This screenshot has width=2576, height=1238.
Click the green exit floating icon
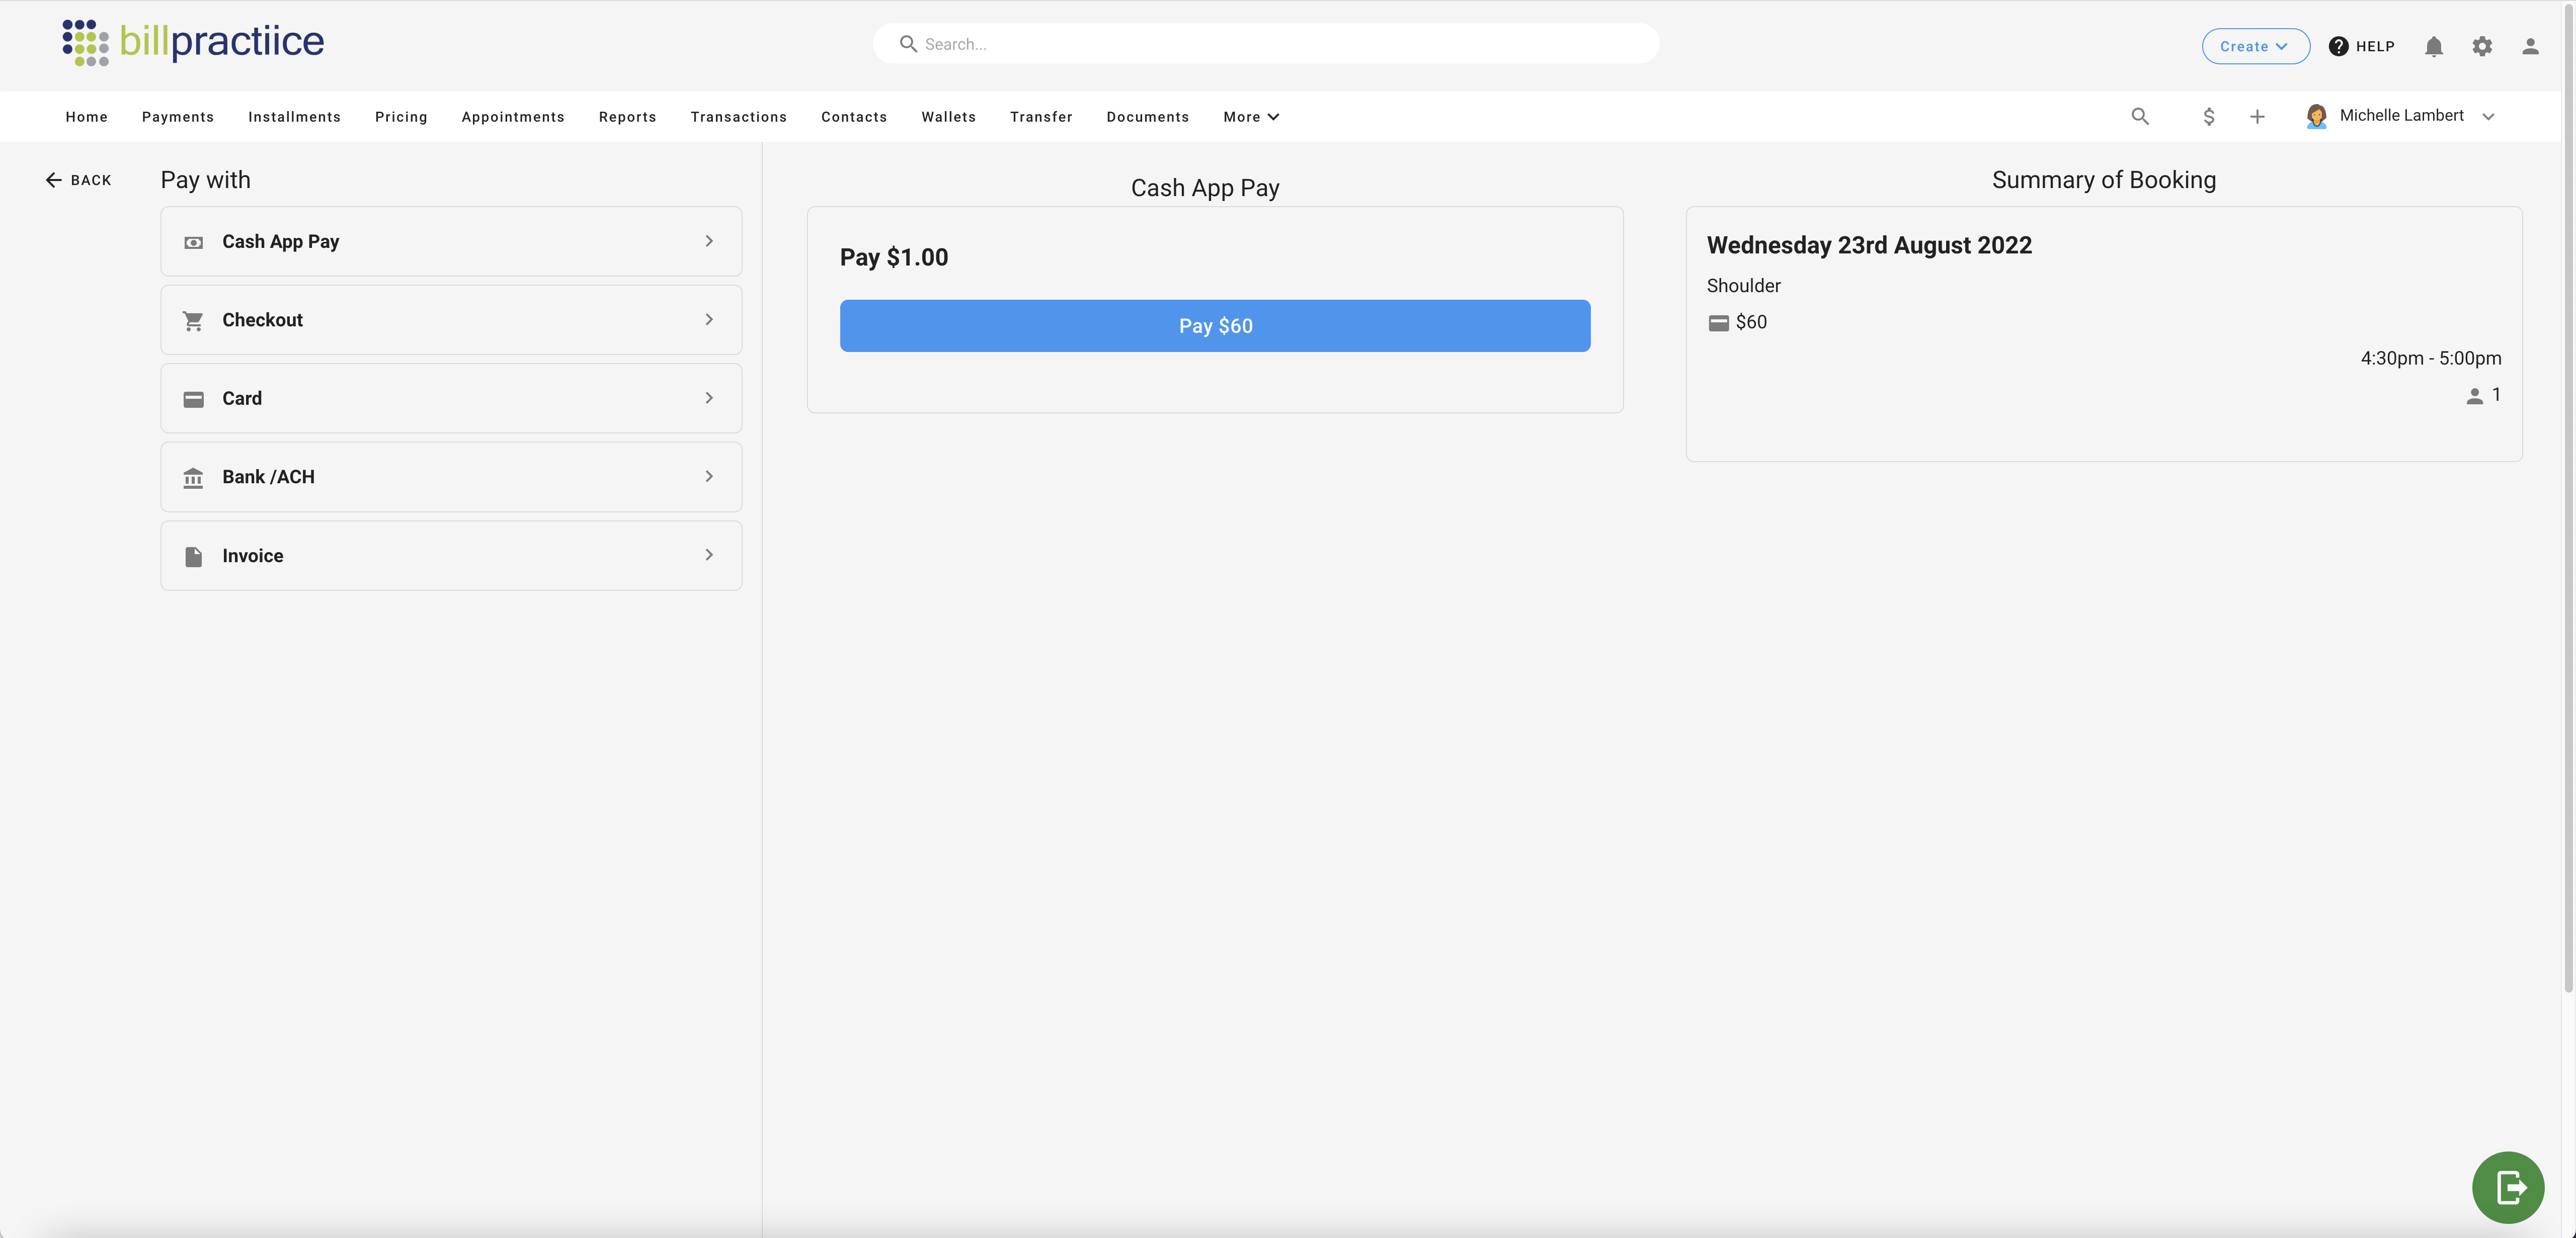[x=2508, y=1187]
